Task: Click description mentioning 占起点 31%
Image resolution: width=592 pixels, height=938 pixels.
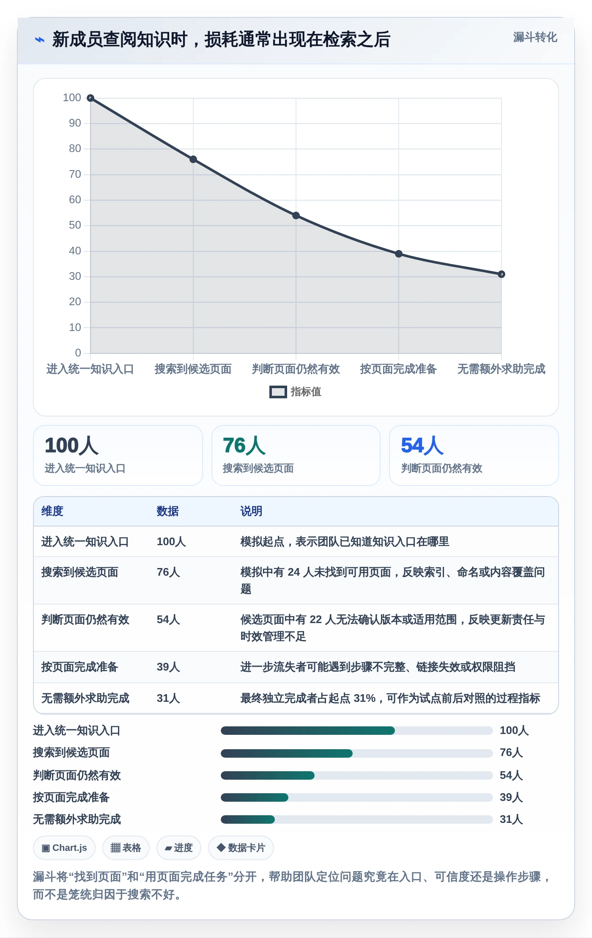Action: (390, 698)
